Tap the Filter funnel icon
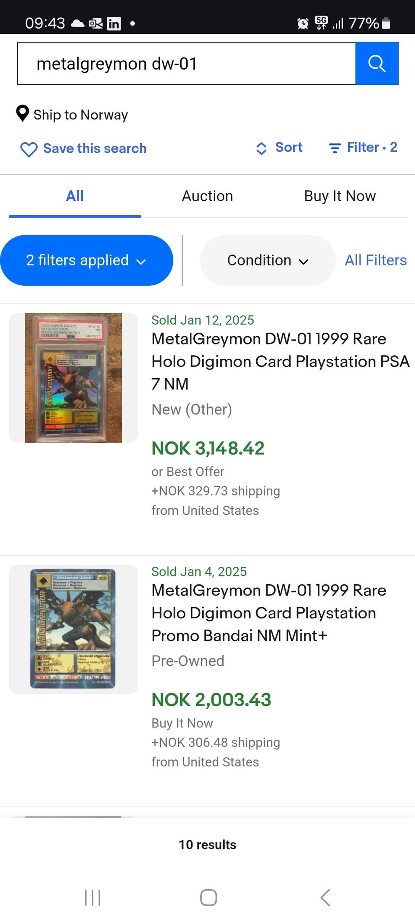 335,148
